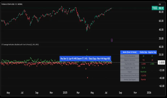Click the Avg Deviation (%) row label
The image size is (167, 98).
(x=130, y=64)
